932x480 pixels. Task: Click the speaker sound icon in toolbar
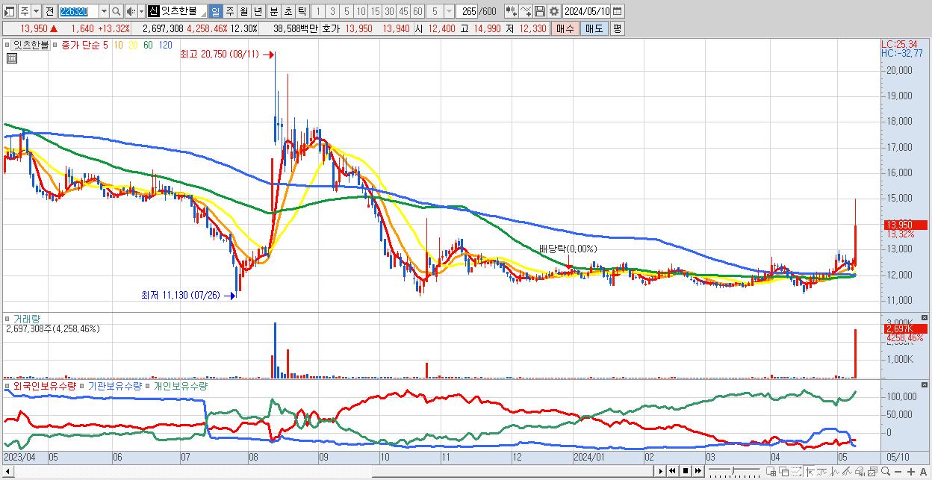(x=130, y=11)
